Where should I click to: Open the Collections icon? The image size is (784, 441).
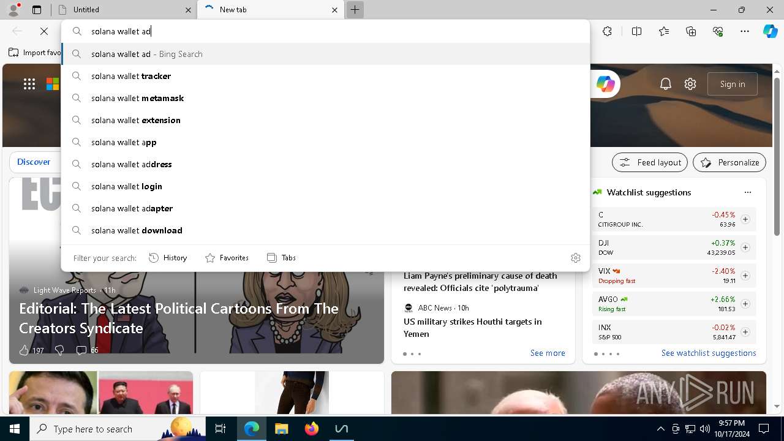(691, 31)
